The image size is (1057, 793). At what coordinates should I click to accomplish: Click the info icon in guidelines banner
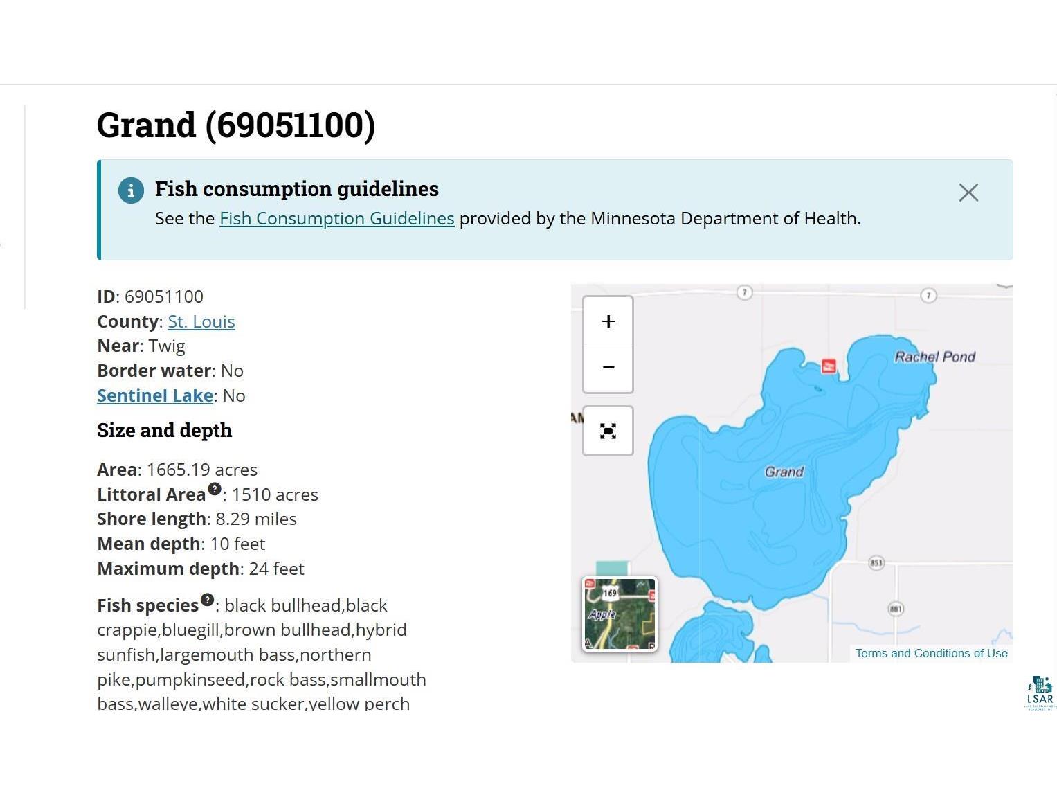pos(131,190)
